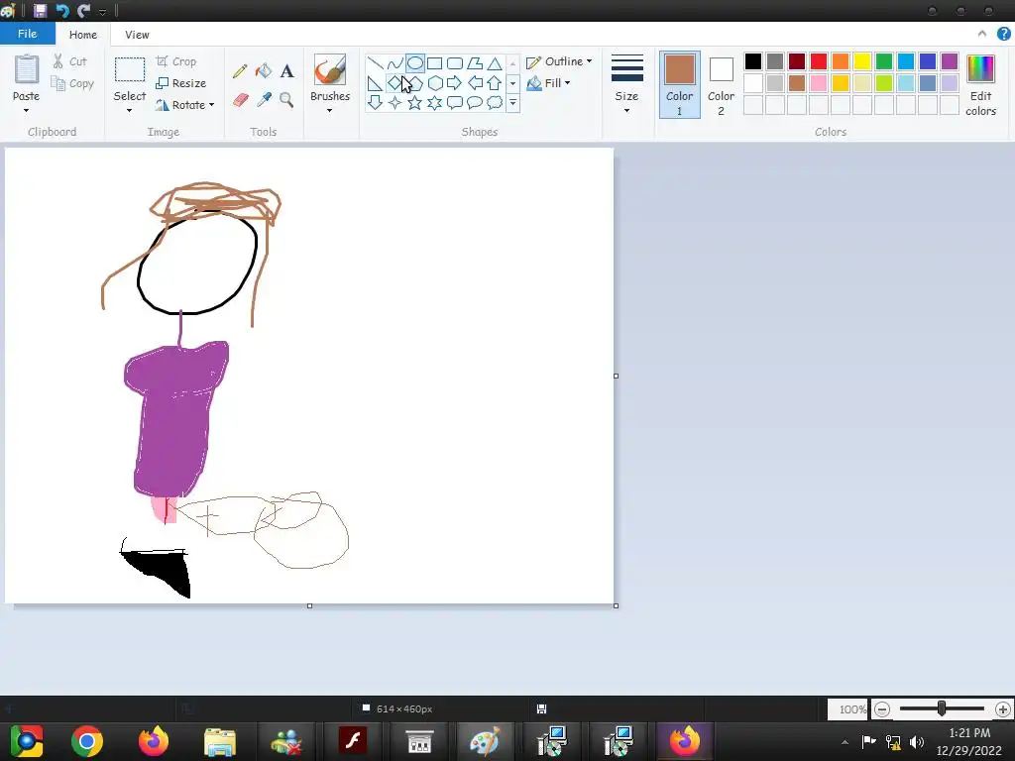The width and height of the screenshot is (1015, 761).
Task: Pick the yellow color swatch
Action: [861, 61]
